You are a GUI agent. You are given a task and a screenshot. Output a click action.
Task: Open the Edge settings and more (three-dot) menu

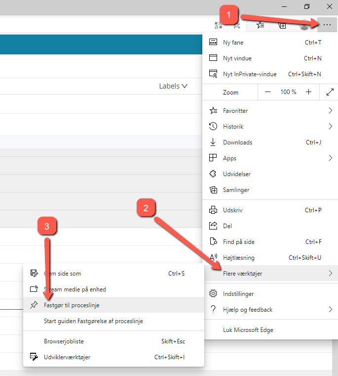[327, 25]
